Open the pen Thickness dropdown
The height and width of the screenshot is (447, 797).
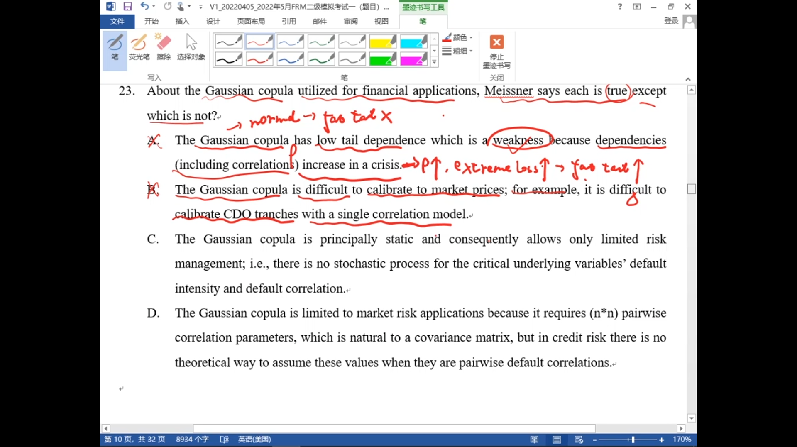click(x=458, y=51)
